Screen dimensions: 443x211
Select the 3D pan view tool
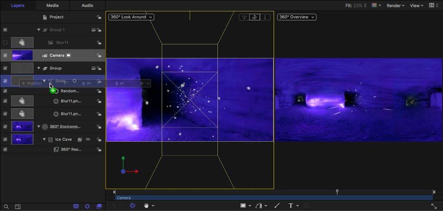[x=244, y=17]
